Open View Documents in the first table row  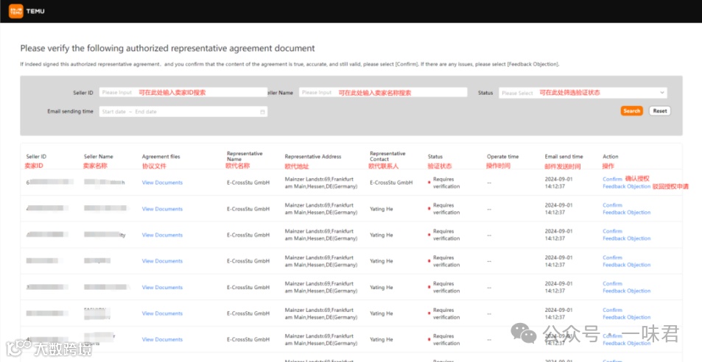pos(162,182)
